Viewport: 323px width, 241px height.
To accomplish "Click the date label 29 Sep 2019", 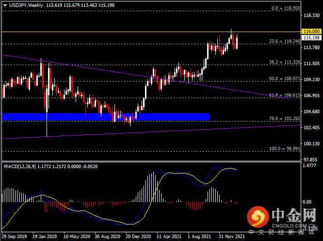I will 14,237.
